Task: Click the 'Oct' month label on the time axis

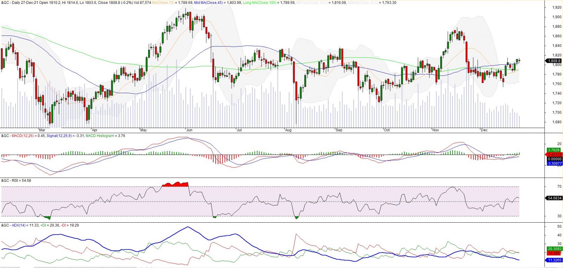Action: pos(387,130)
